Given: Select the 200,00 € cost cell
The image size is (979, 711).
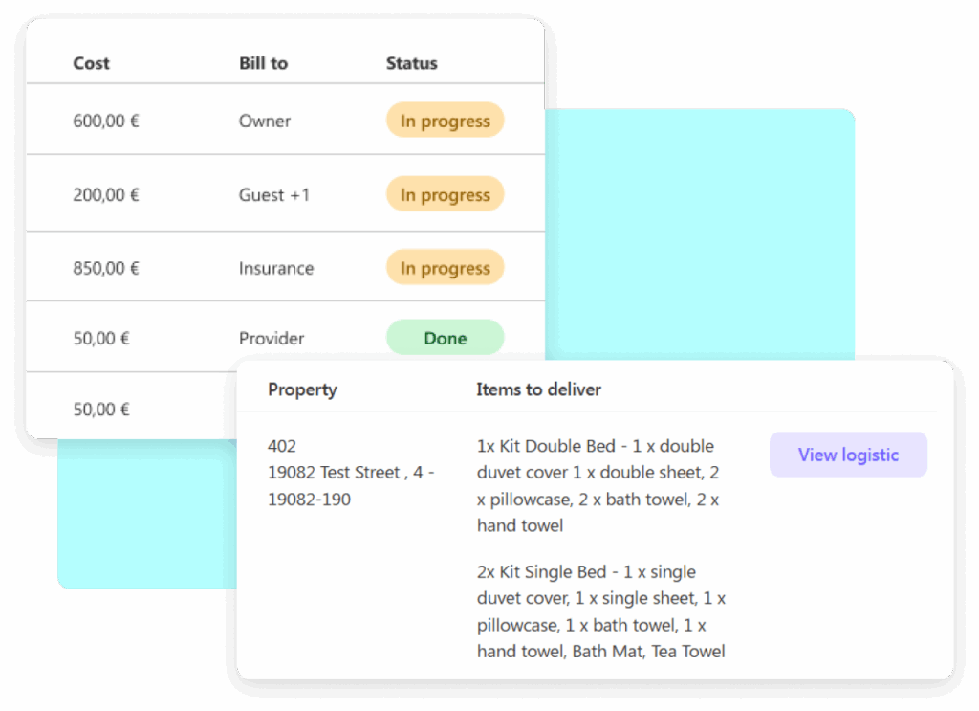Looking at the screenshot, I should point(106,195).
